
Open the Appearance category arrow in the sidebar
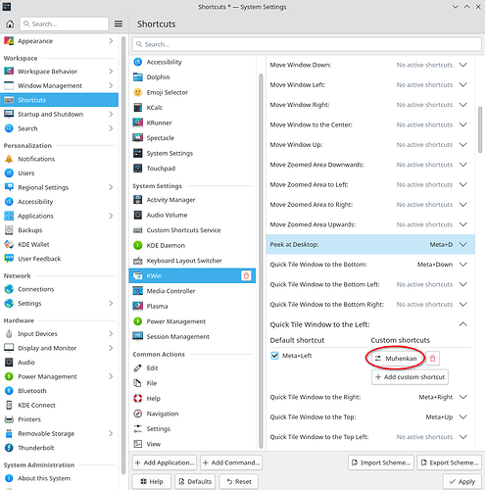coord(111,41)
